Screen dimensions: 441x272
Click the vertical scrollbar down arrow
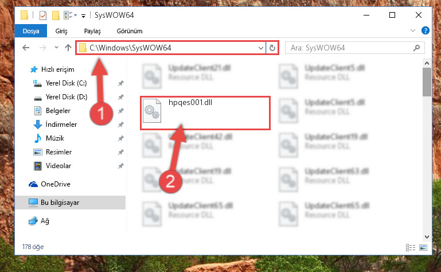[x=427, y=237]
